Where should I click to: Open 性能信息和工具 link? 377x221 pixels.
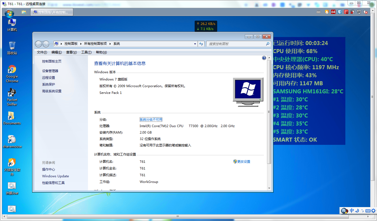[53, 183]
